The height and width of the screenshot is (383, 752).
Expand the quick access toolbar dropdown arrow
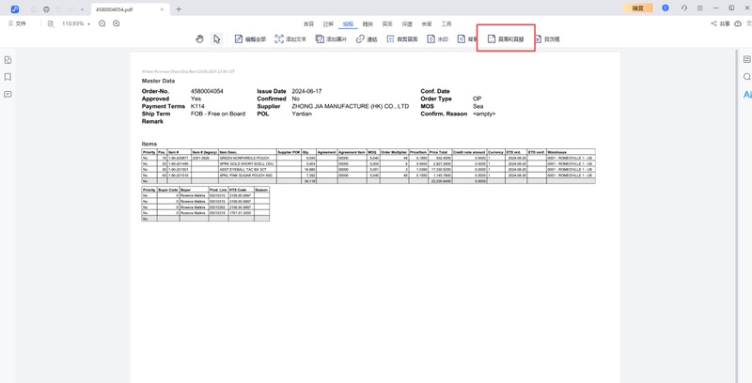[x=83, y=9]
